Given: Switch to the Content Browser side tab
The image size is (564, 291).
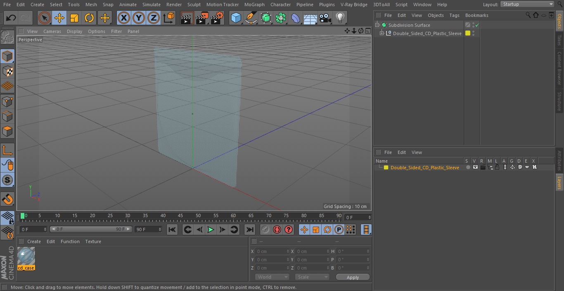Looking at the screenshot, I should point(559,68).
